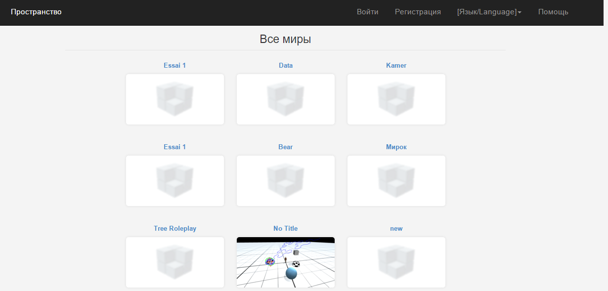Click the Пространство brand link
Image resolution: width=608 pixels, height=291 pixels.
point(36,12)
